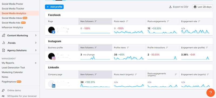216x98 pixels.
Task: Sort Instagram table by Profile views icon
Action: click(x=128, y=48)
